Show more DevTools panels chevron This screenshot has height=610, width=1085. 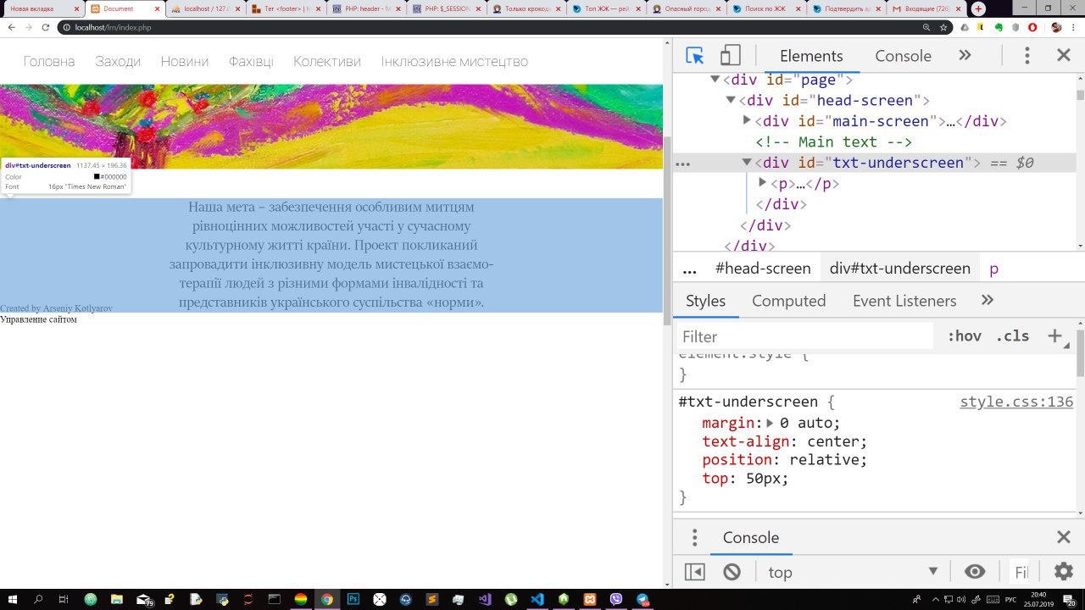pyautogui.click(x=965, y=56)
